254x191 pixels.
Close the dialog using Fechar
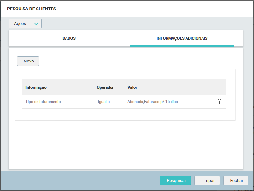236,181
